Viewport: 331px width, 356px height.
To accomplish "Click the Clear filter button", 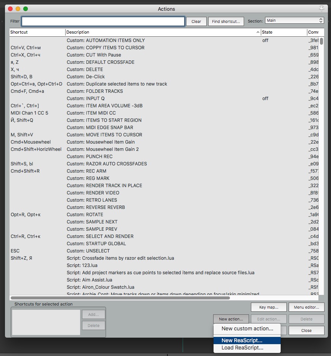I will [x=196, y=21].
